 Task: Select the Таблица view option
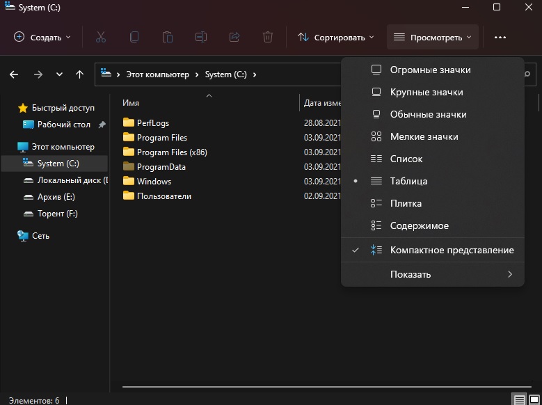click(x=408, y=181)
